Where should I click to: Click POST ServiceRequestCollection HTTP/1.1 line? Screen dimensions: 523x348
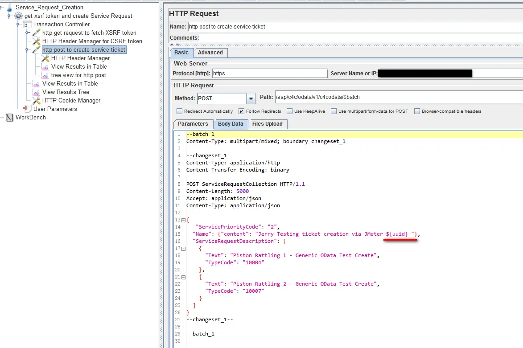tap(246, 184)
